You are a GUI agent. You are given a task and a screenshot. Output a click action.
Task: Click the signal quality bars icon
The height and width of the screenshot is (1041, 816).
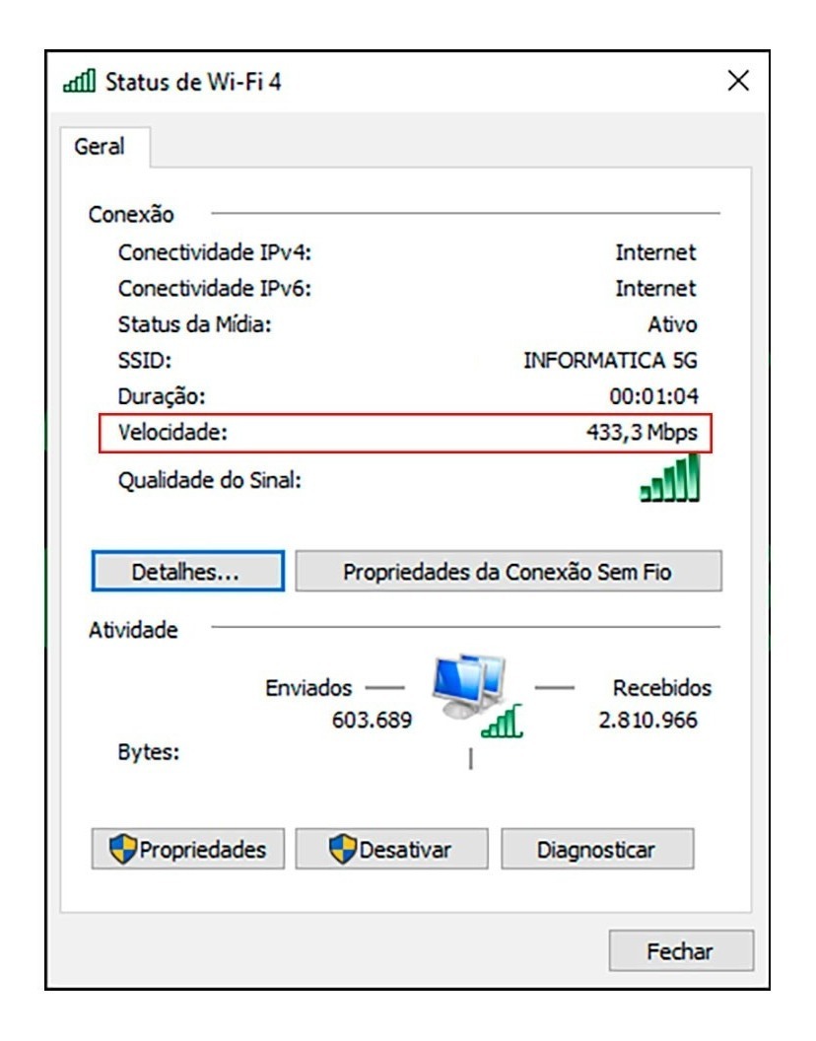[669, 478]
